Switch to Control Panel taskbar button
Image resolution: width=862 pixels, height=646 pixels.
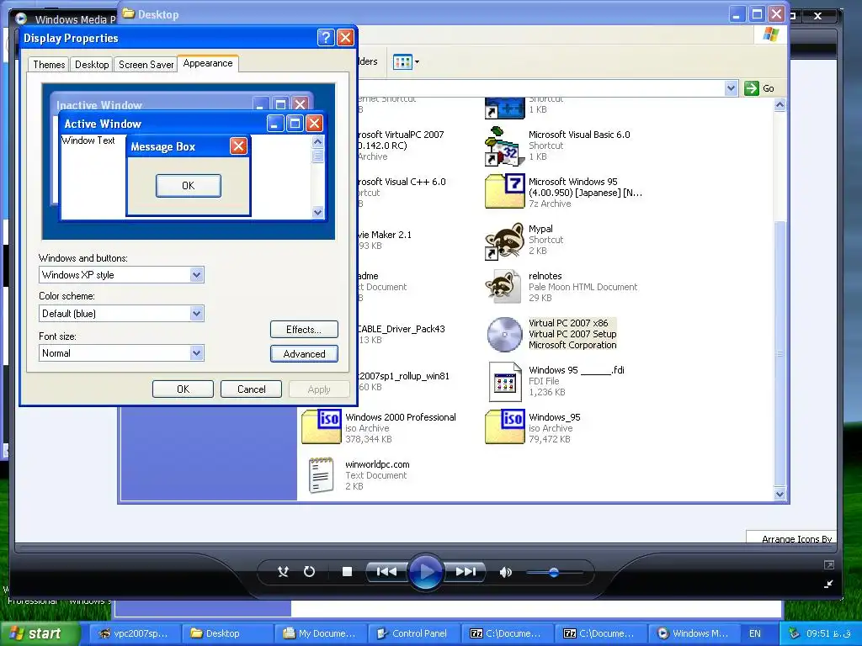[x=412, y=633]
